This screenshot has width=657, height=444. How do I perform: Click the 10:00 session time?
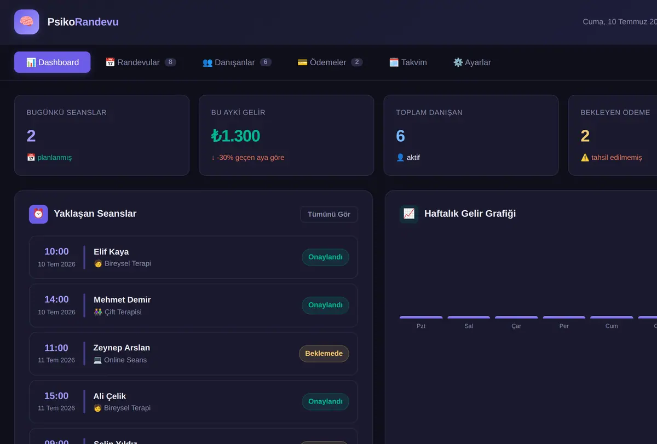pyautogui.click(x=56, y=252)
